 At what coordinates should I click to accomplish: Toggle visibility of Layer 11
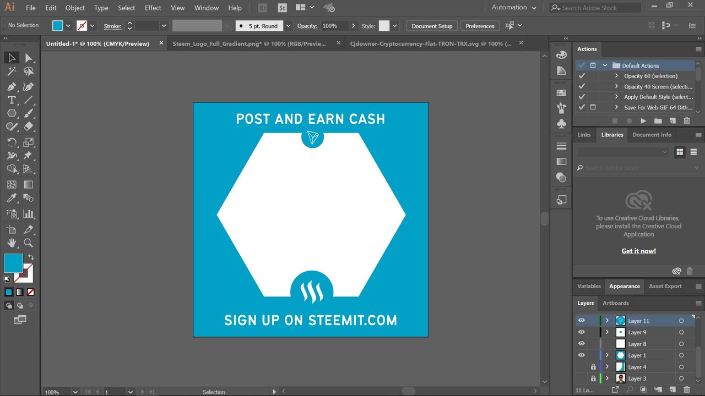pos(581,321)
